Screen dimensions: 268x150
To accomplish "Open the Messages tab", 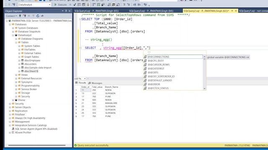I will [95, 83].
